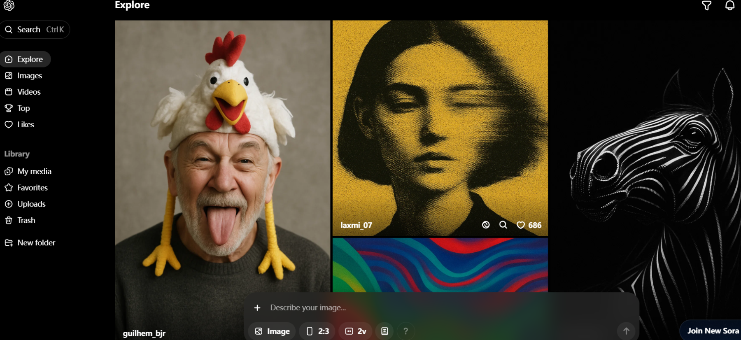Click the remix icon on laxmi_07's image

click(486, 225)
